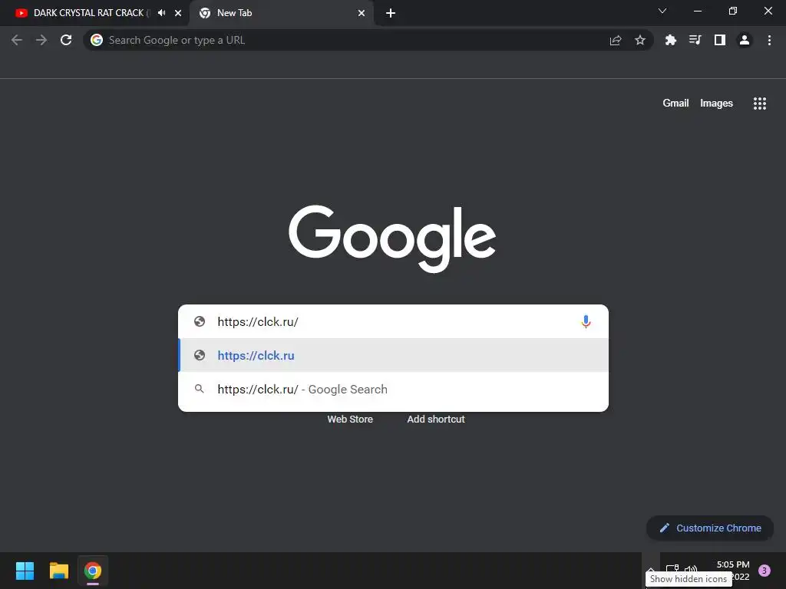This screenshot has height=589, width=786.
Task: Toggle the Chrome side panel
Action: 720,40
